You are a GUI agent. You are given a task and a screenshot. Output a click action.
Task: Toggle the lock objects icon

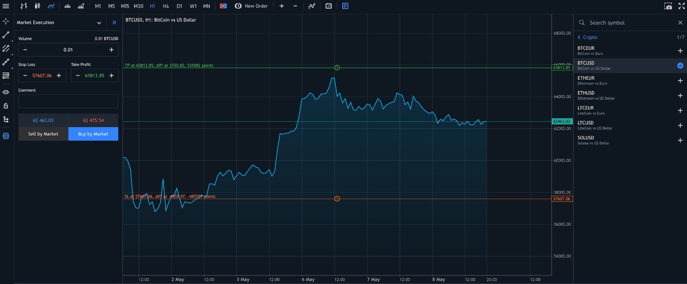[6, 106]
